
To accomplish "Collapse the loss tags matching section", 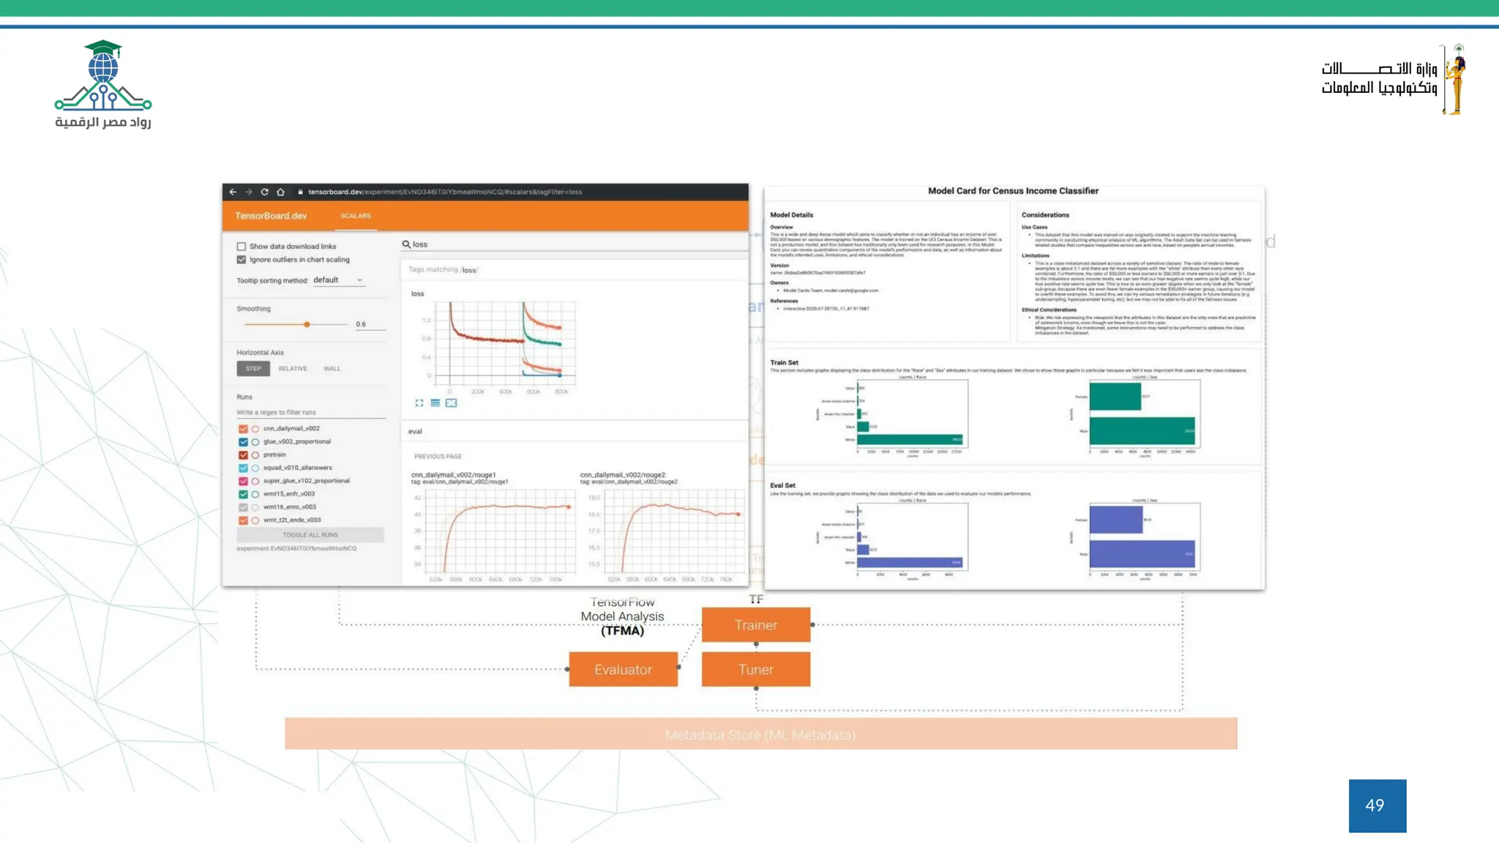I will click(442, 270).
